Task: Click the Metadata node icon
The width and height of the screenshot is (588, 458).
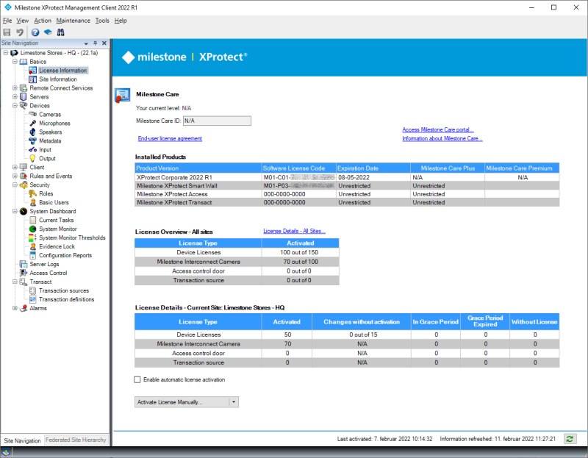Action: coord(32,140)
